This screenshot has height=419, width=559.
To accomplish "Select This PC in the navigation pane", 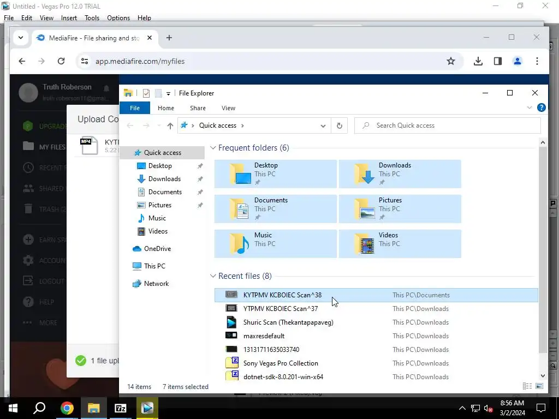I will [x=154, y=266].
